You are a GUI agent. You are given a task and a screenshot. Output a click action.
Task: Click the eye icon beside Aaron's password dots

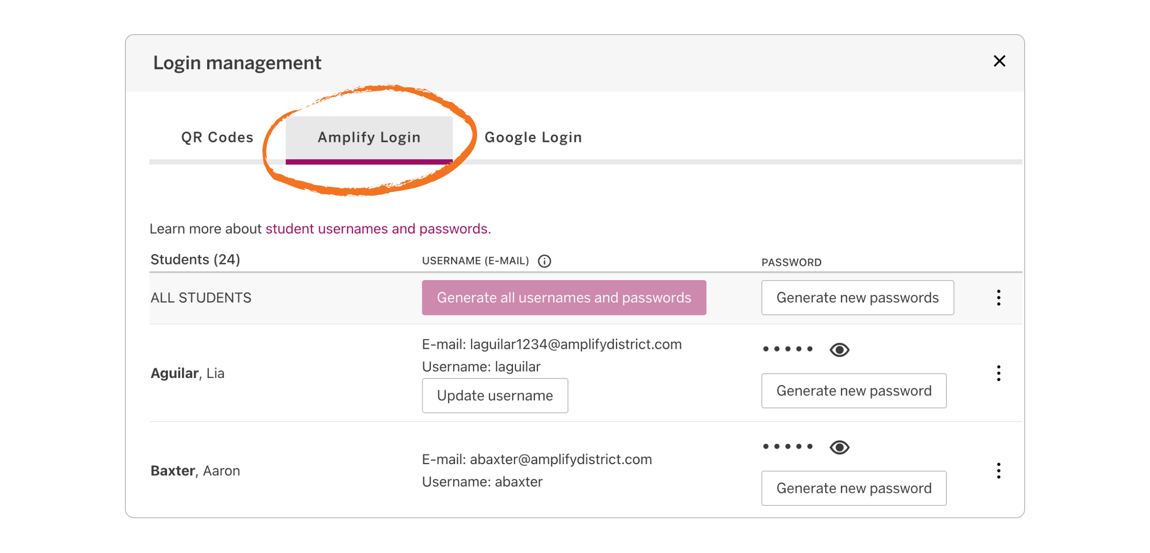coord(840,447)
